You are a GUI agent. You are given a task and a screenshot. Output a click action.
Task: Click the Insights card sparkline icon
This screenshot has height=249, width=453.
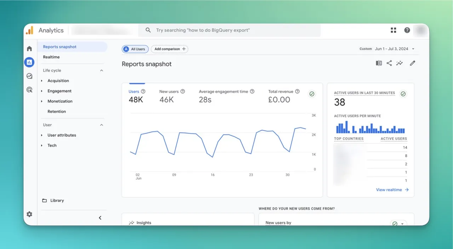pyautogui.click(x=132, y=223)
